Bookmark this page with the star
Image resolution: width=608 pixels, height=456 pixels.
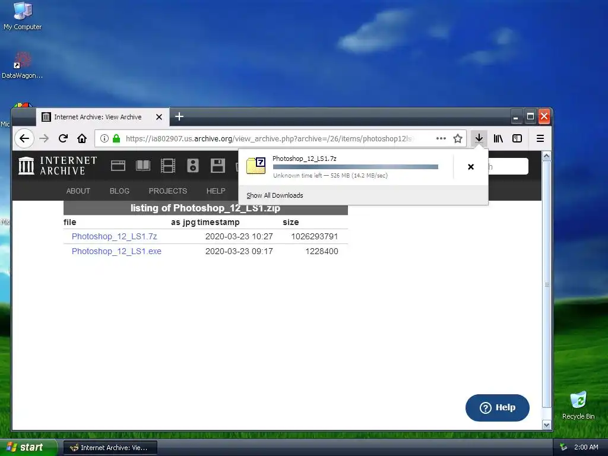[x=458, y=138]
